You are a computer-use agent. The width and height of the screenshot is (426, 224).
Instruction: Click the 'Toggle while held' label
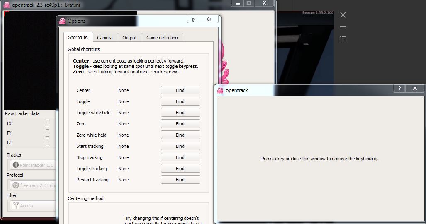click(93, 113)
